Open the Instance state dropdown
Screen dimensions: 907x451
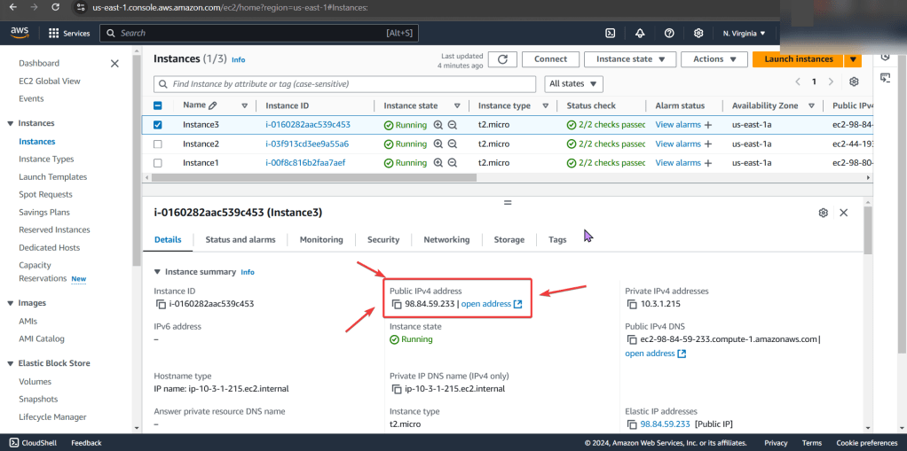629,59
